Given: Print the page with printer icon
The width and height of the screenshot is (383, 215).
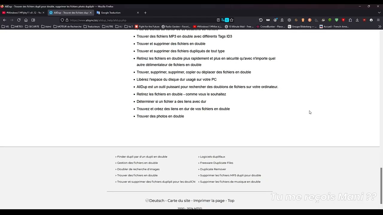Looking at the screenshot, I should click(x=371, y=20).
